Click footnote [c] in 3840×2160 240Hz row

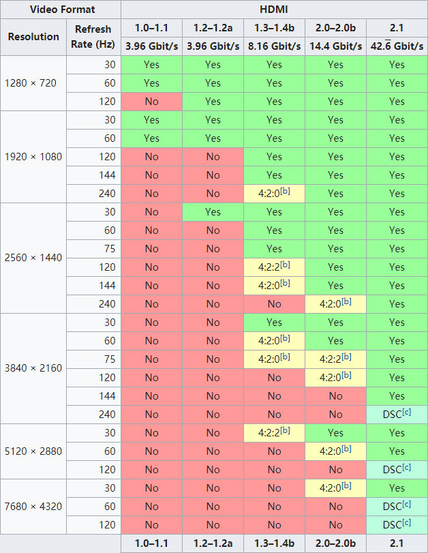(406, 412)
